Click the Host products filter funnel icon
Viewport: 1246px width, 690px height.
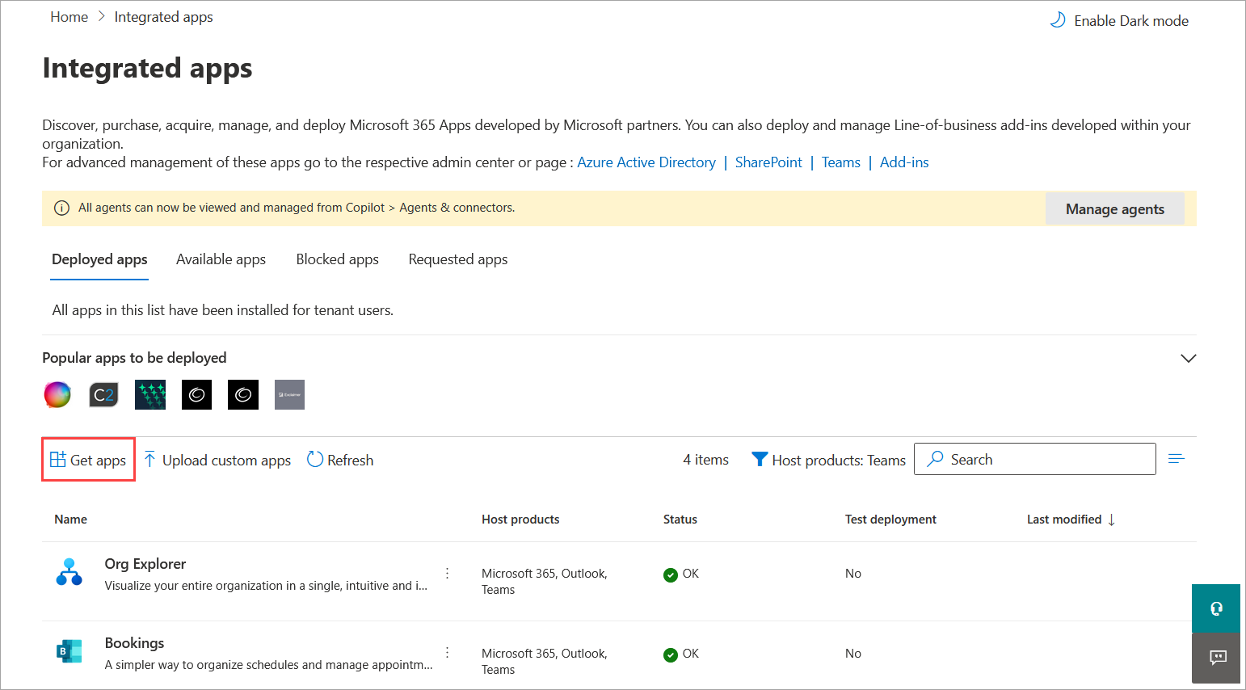[760, 459]
